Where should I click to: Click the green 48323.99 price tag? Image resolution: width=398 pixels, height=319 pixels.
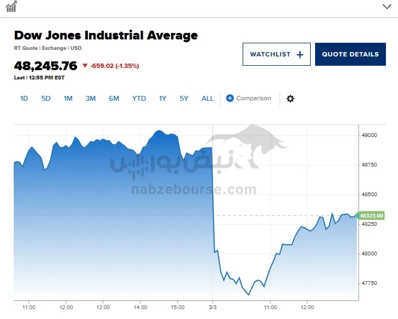tap(371, 215)
